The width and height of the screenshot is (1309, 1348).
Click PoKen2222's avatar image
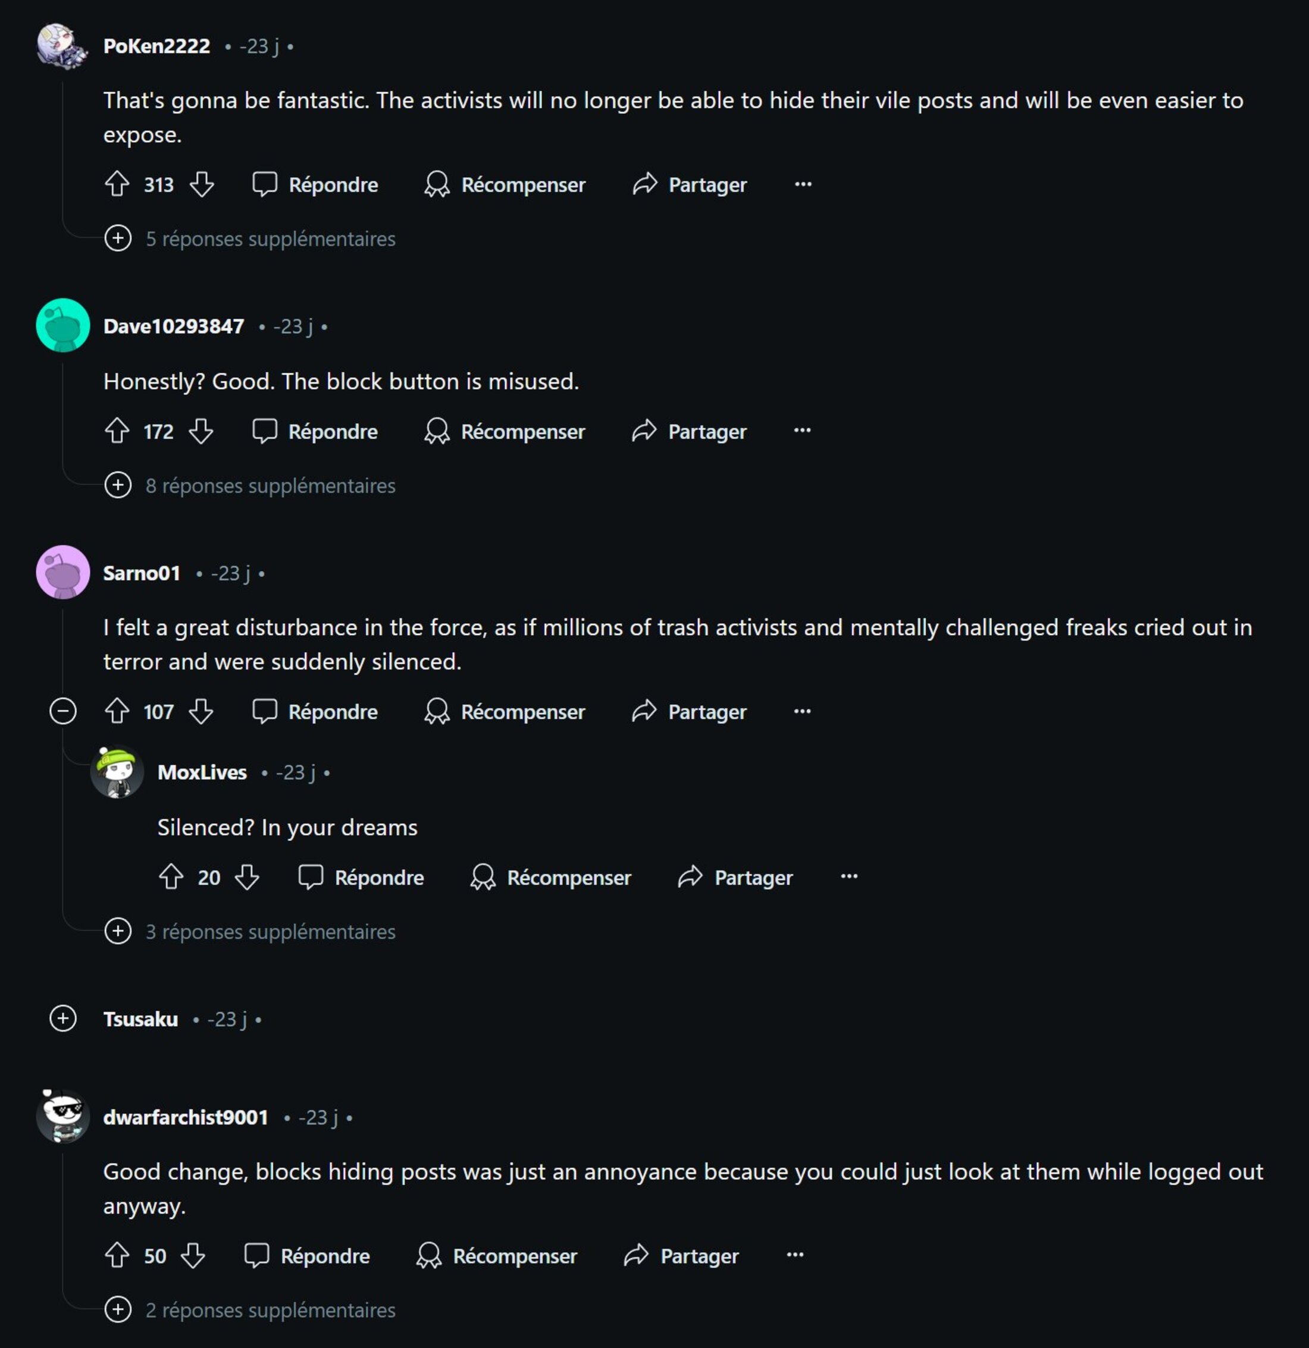62,45
